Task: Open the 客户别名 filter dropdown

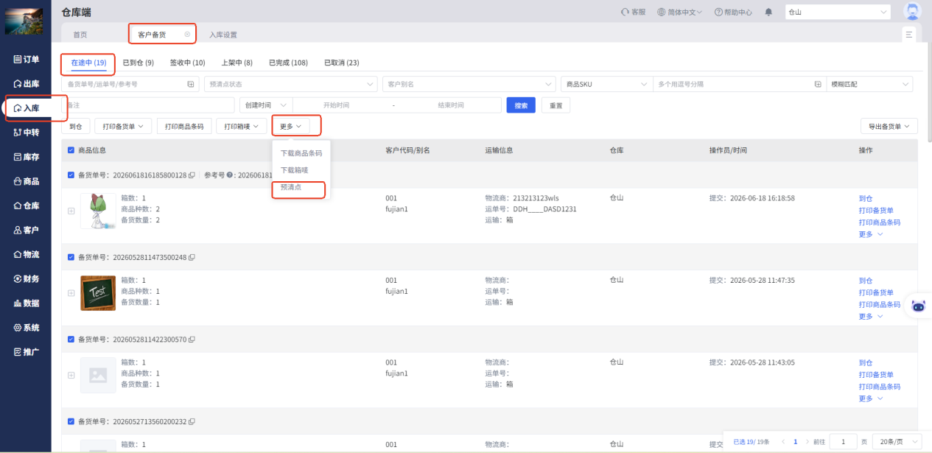Action: click(469, 84)
